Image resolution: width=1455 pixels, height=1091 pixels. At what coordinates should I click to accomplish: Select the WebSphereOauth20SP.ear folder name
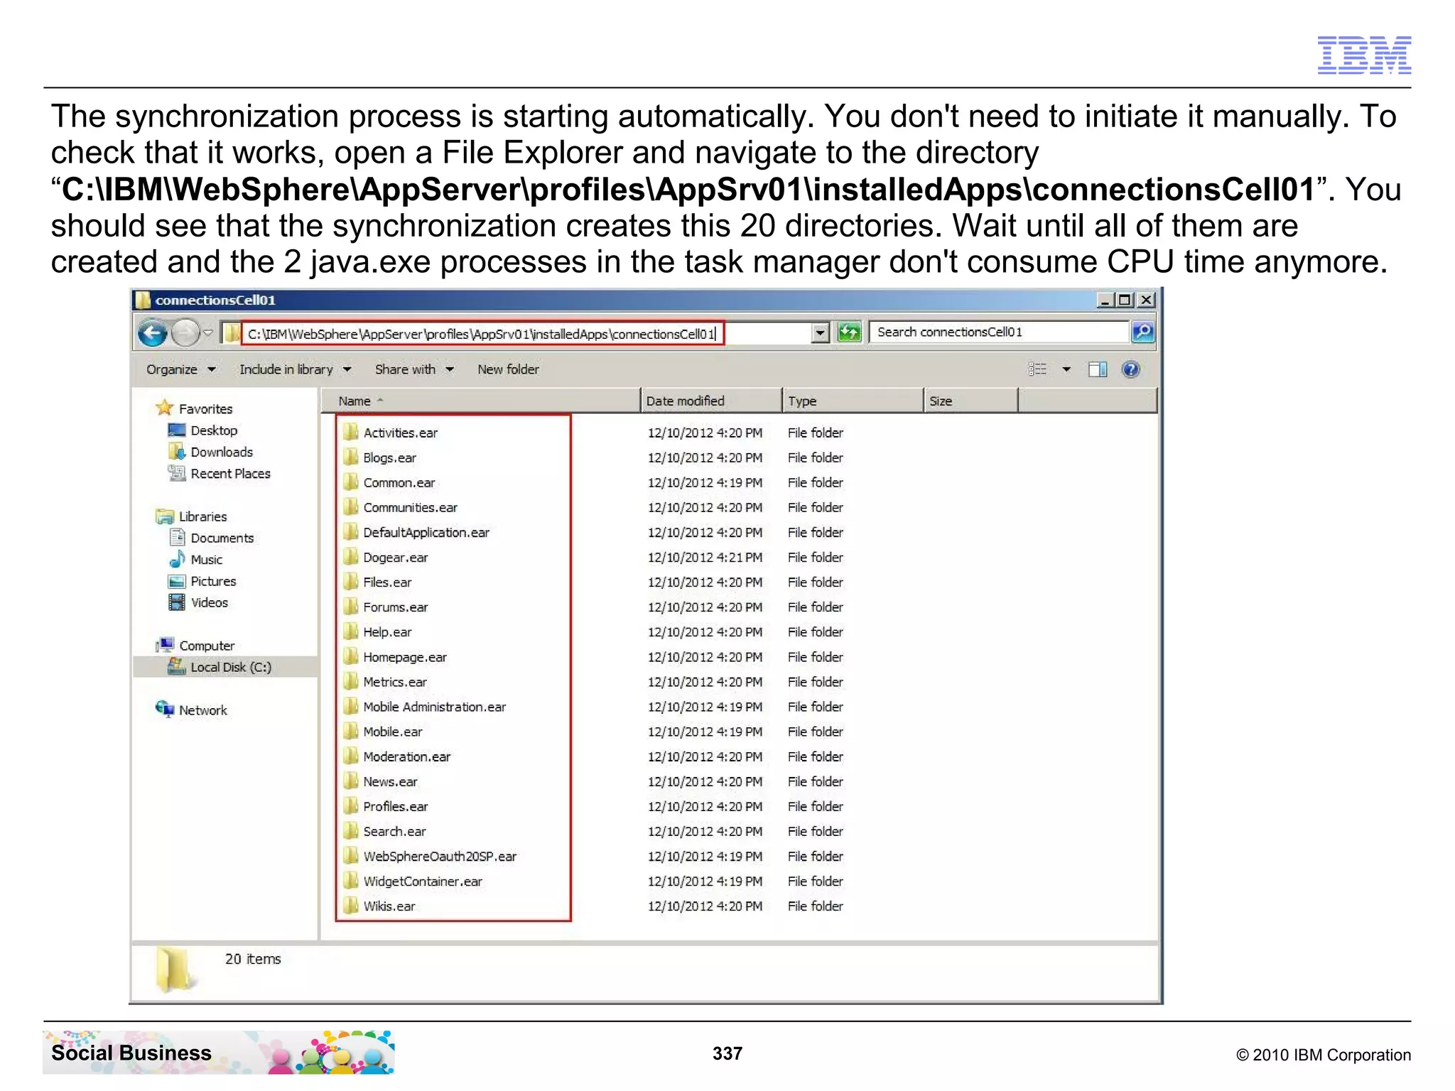coord(440,857)
